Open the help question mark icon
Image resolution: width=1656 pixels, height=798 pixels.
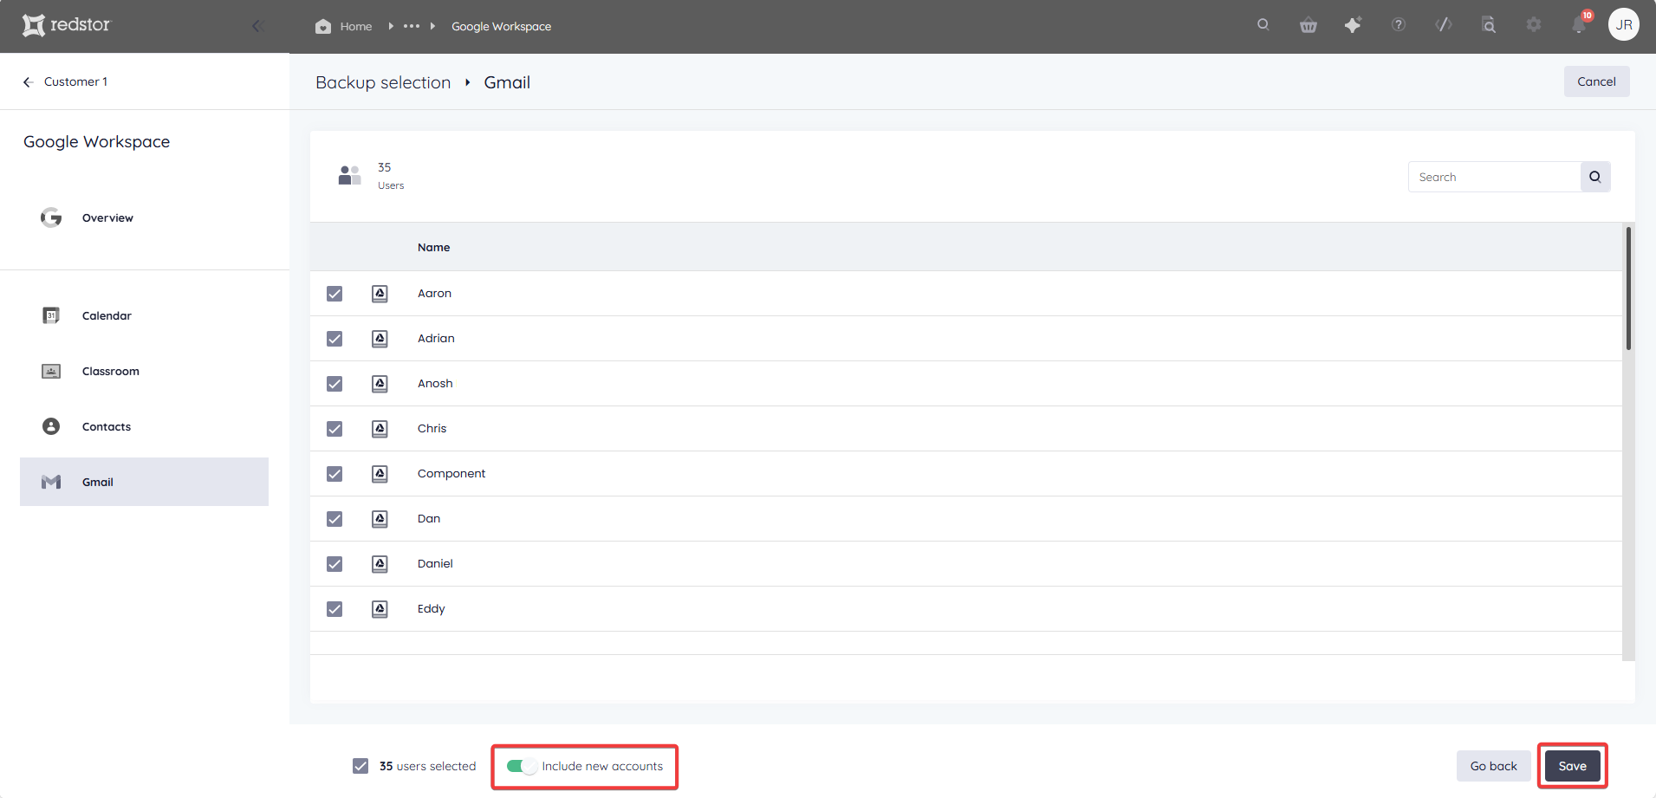[1399, 24]
